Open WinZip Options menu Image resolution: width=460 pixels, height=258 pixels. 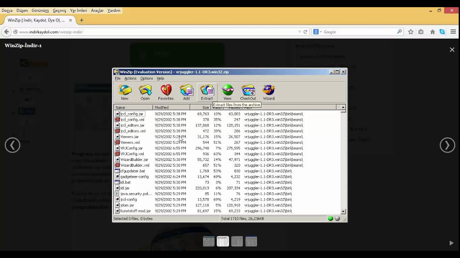click(147, 78)
